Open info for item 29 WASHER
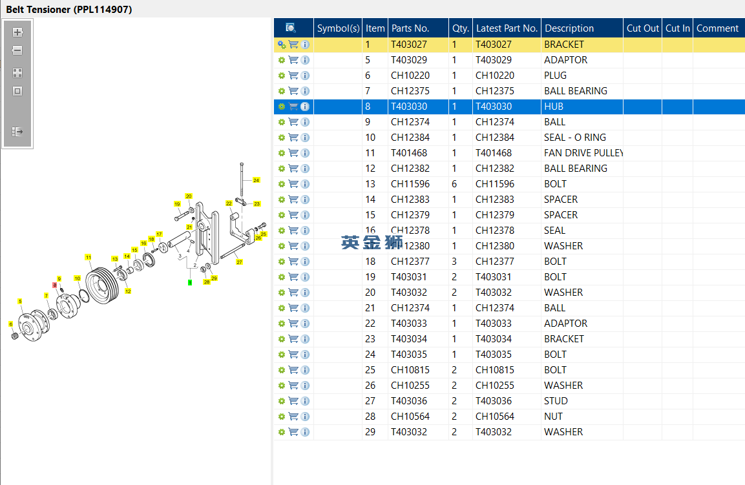Image resolution: width=745 pixels, height=485 pixels. tap(305, 432)
